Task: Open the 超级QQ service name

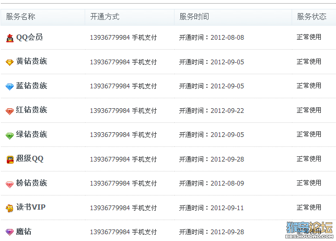Action: tap(30, 159)
